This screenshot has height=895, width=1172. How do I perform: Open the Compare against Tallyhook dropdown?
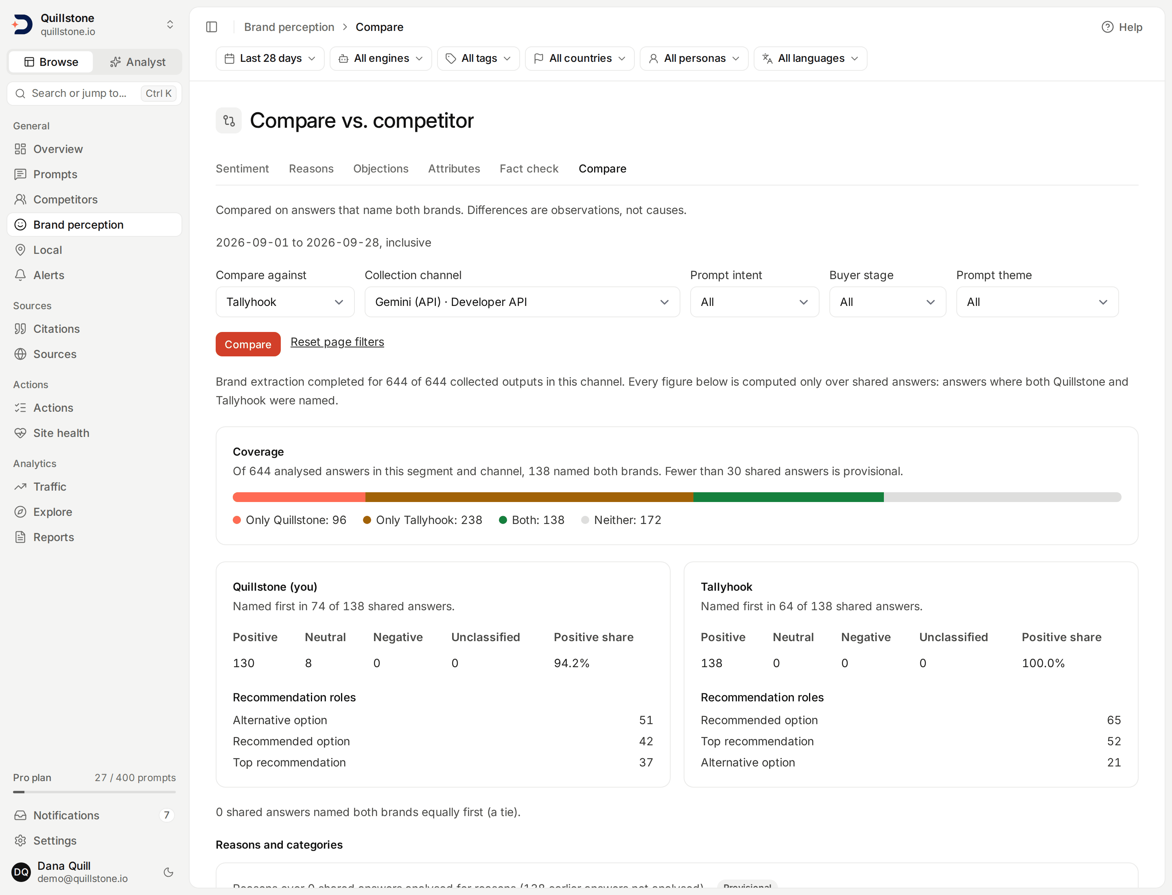tap(285, 302)
